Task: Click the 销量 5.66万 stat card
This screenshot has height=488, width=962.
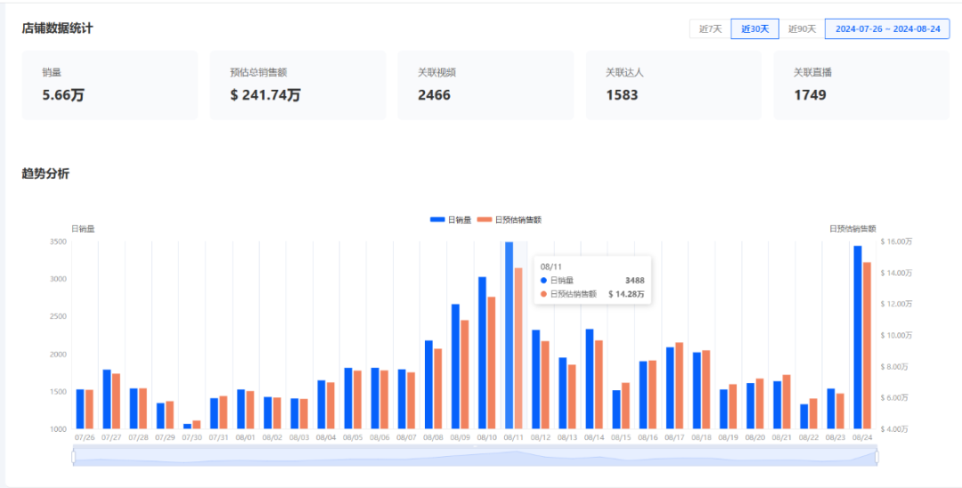Action: pyautogui.click(x=110, y=85)
